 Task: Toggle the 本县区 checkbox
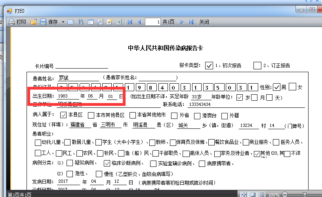point(63,115)
